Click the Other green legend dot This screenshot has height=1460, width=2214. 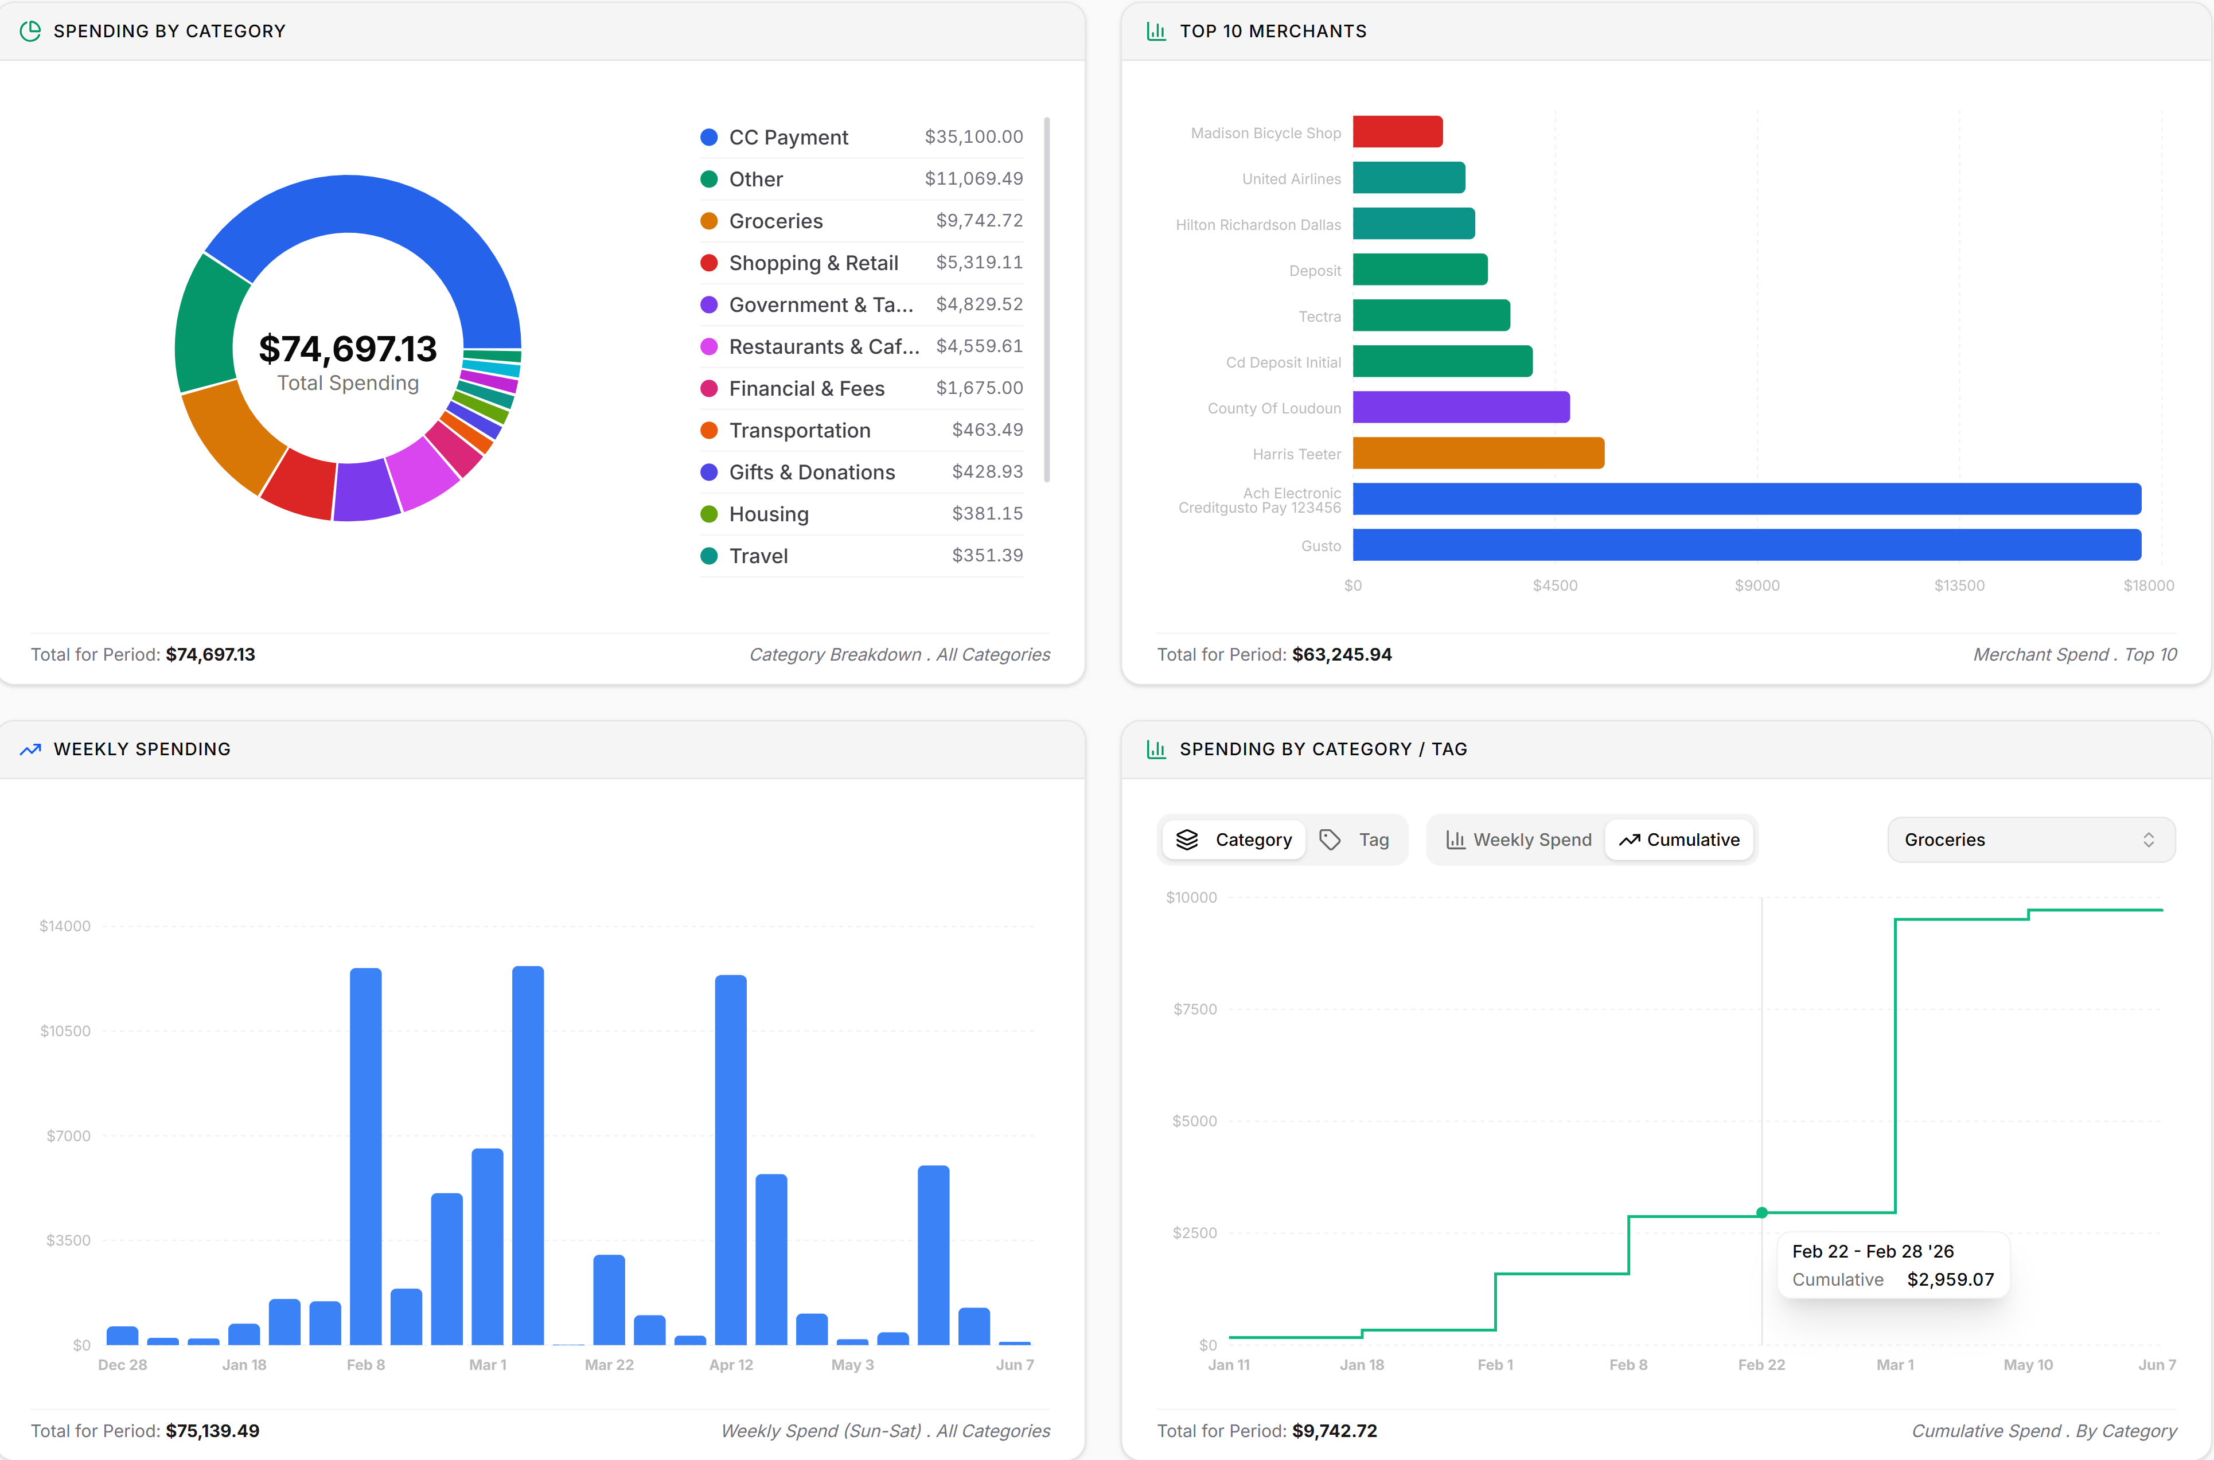[x=708, y=179]
